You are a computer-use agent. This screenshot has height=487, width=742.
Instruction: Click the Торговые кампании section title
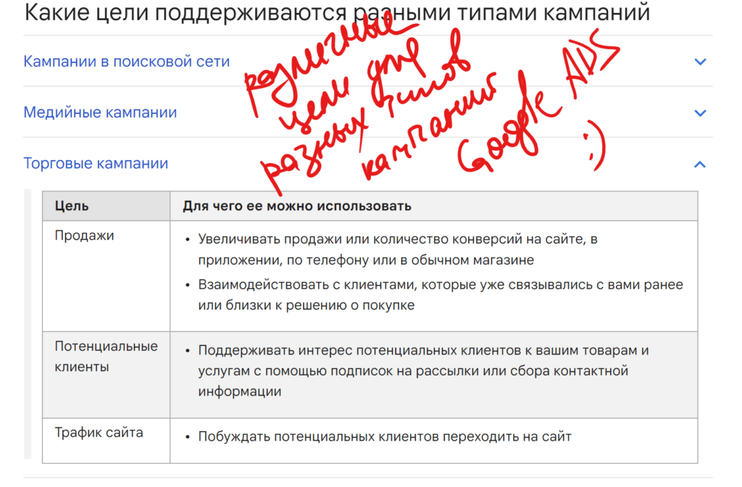(x=96, y=163)
